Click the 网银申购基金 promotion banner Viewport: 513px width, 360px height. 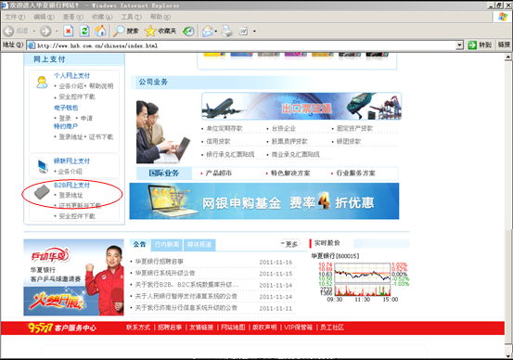(264, 201)
